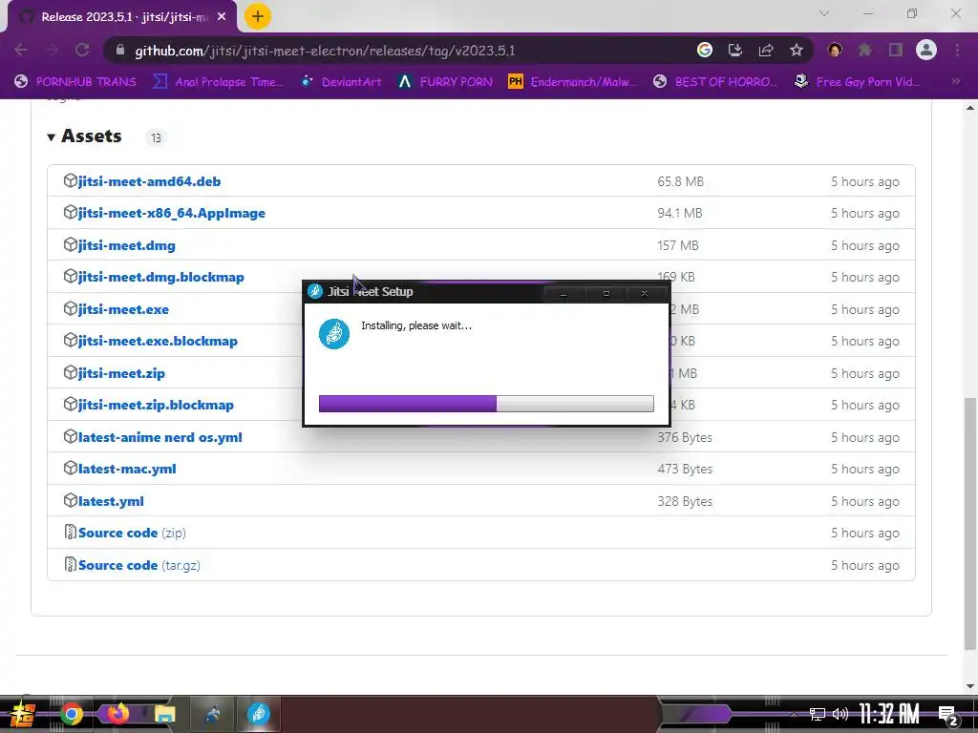Click the Jitsi Meet Setup progress bar
This screenshot has height=733, width=978.
(x=486, y=404)
